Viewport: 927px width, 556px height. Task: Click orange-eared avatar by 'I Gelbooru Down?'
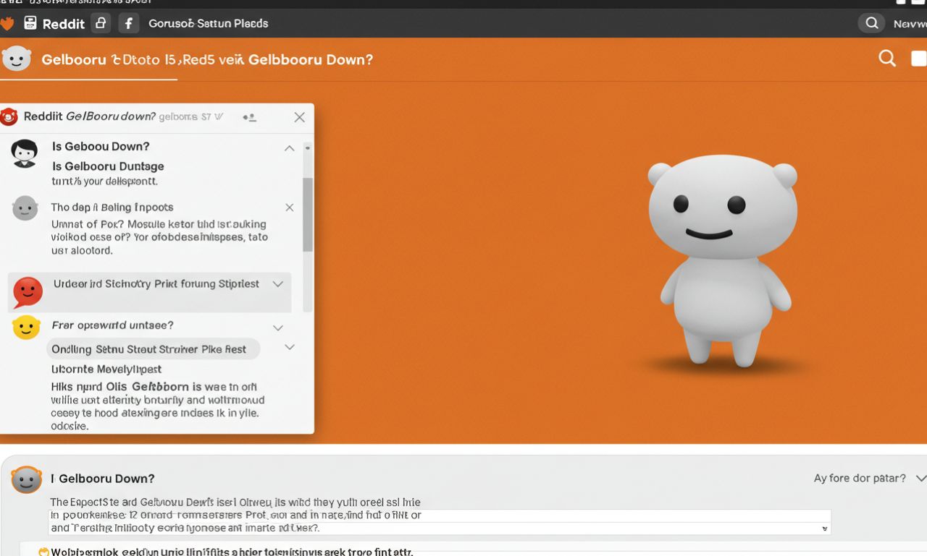click(x=26, y=479)
